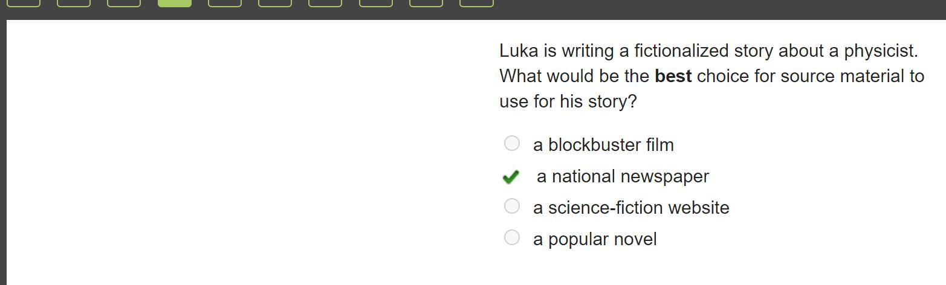Select the 'a blockbuster film' radio button
The height and width of the screenshot is (285, 946).
pyautogui.click(x=511, y=143)
